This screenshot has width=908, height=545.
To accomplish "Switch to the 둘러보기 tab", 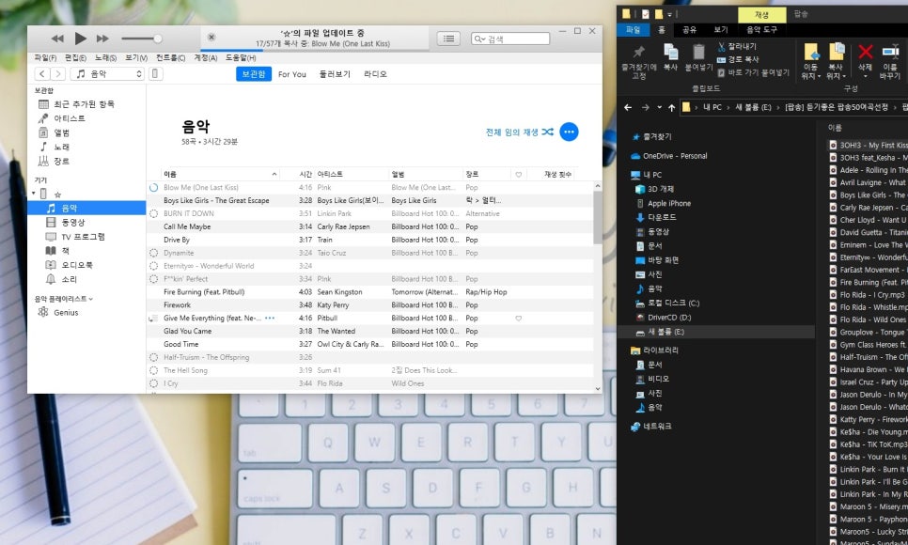I will tap(335, 74).
